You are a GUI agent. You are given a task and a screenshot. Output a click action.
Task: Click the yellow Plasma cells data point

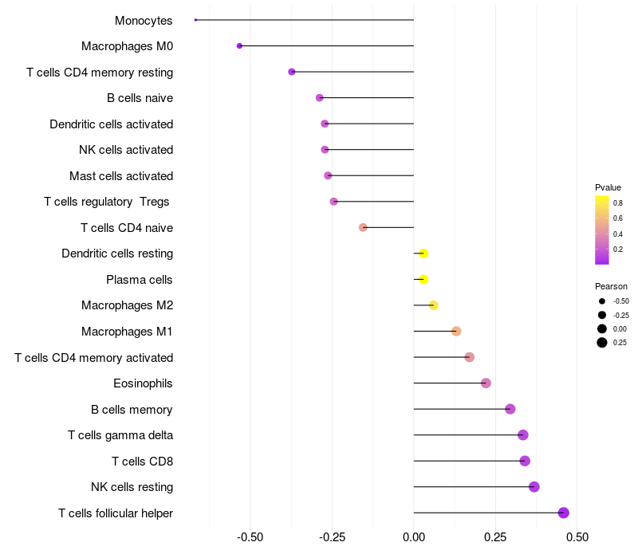click(423, 279)
